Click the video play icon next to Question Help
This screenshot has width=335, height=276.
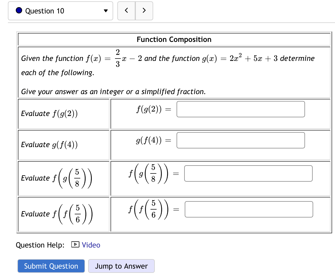[75, 245]
